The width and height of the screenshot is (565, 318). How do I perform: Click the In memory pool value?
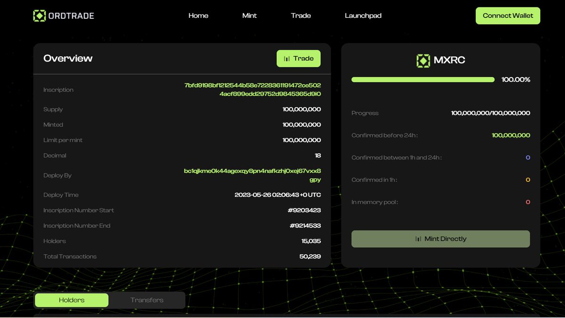coord(528,202)
